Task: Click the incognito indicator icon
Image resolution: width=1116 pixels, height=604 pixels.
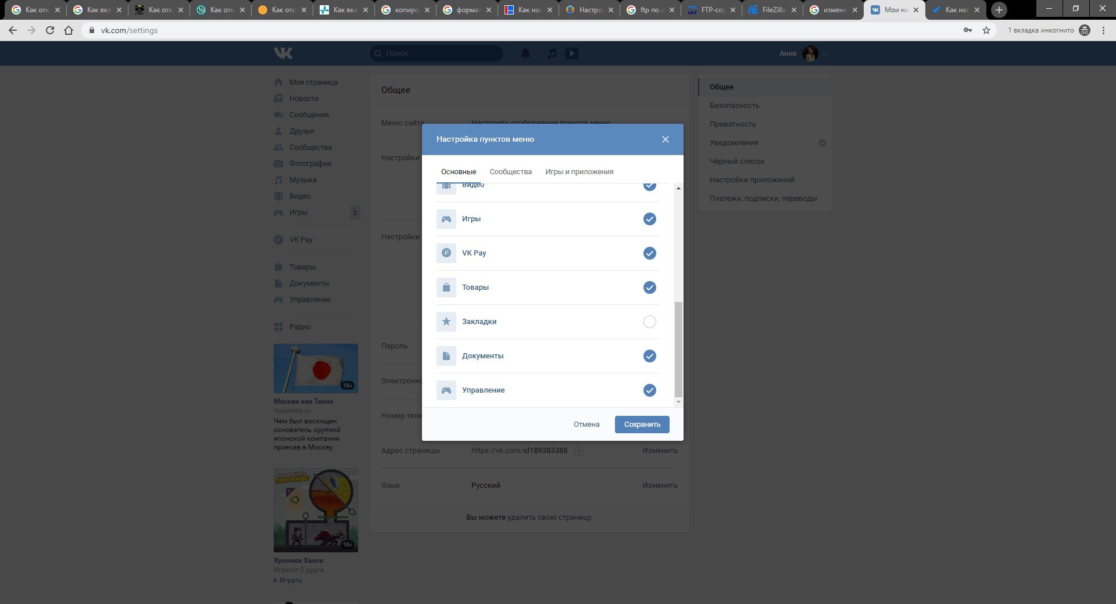Action: [x=1085, y=30]
